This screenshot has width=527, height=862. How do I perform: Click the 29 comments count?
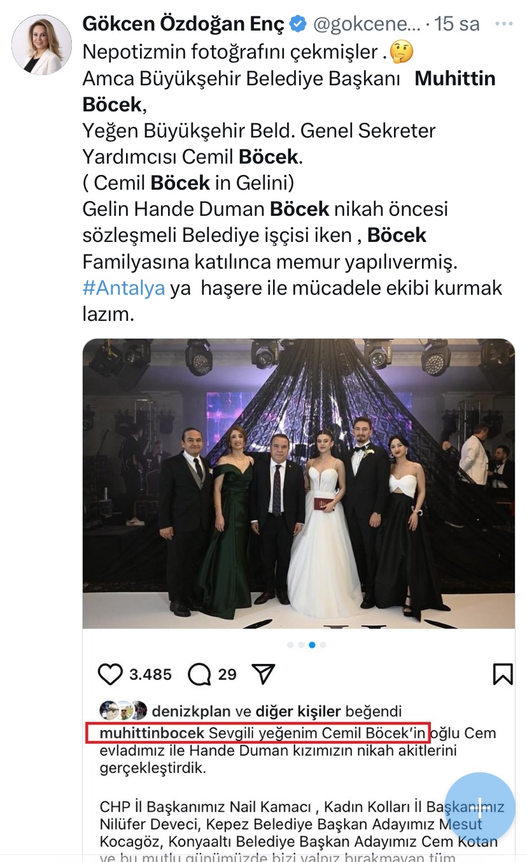tap(227, 674)
